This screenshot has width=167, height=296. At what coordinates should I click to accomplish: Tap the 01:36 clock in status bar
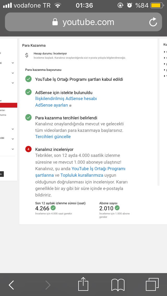coord(84,5)
